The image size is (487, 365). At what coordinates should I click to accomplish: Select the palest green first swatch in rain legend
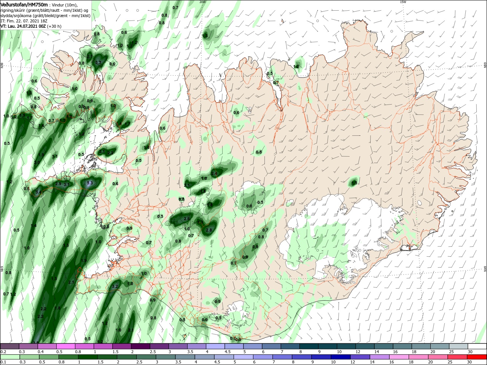[x=10, y=357]
